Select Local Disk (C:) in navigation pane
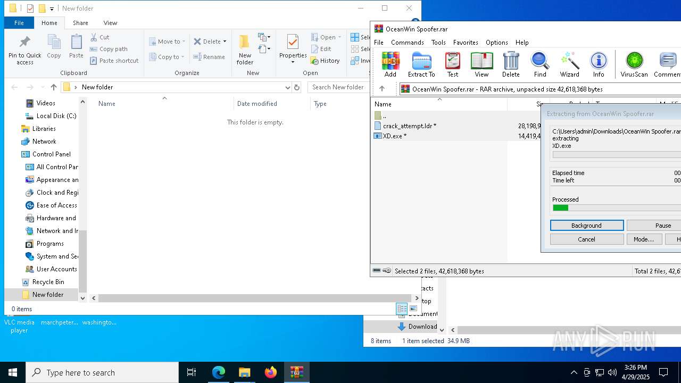 click(x=56, y=116)
